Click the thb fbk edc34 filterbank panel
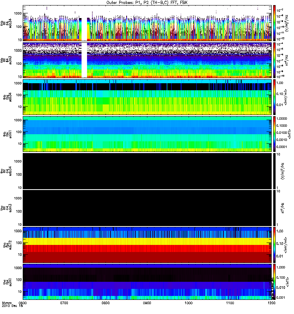This screenshot has height=314, width=294. point(147,97)
